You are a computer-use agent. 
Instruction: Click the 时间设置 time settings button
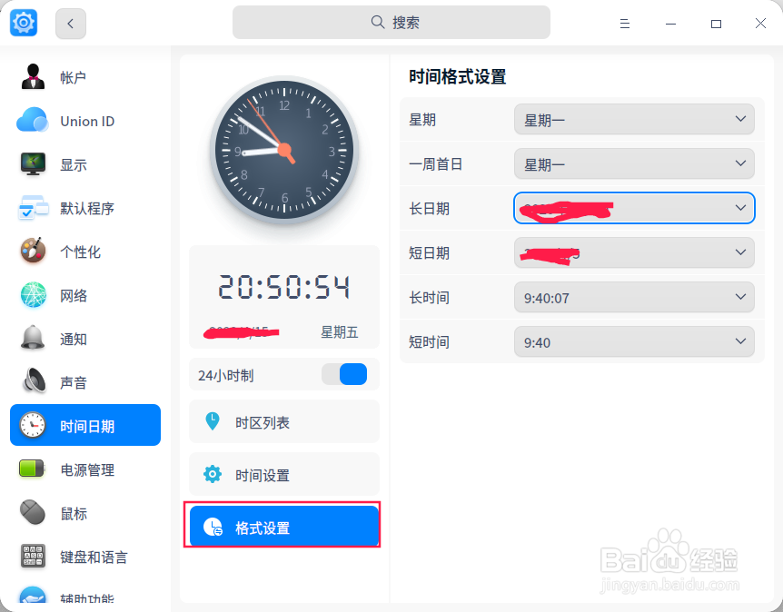(x=283, y=474)
